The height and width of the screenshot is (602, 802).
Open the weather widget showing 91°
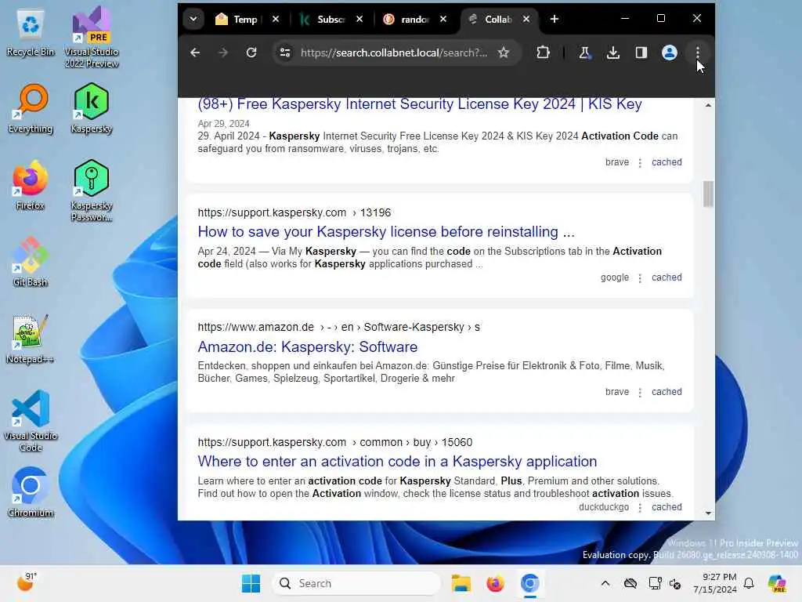point(27,582)
